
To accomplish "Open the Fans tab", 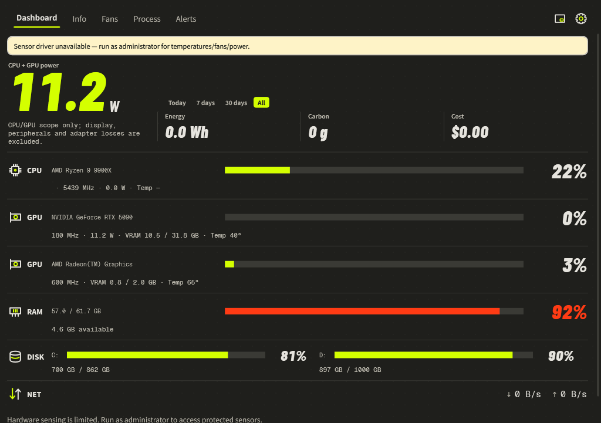I will [x=110, y=19].
